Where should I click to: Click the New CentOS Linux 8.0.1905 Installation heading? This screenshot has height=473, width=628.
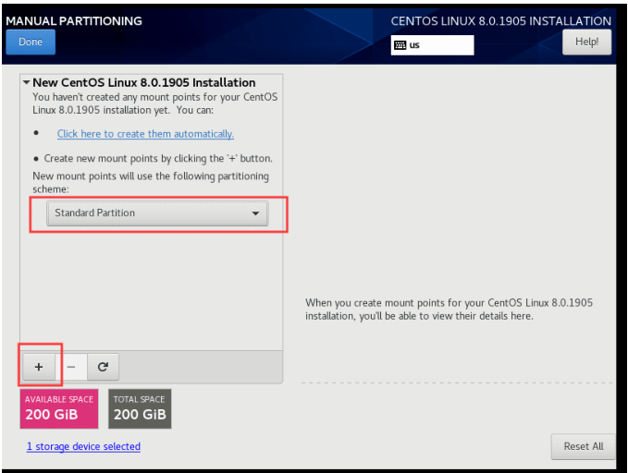click(x=143, y=82)
